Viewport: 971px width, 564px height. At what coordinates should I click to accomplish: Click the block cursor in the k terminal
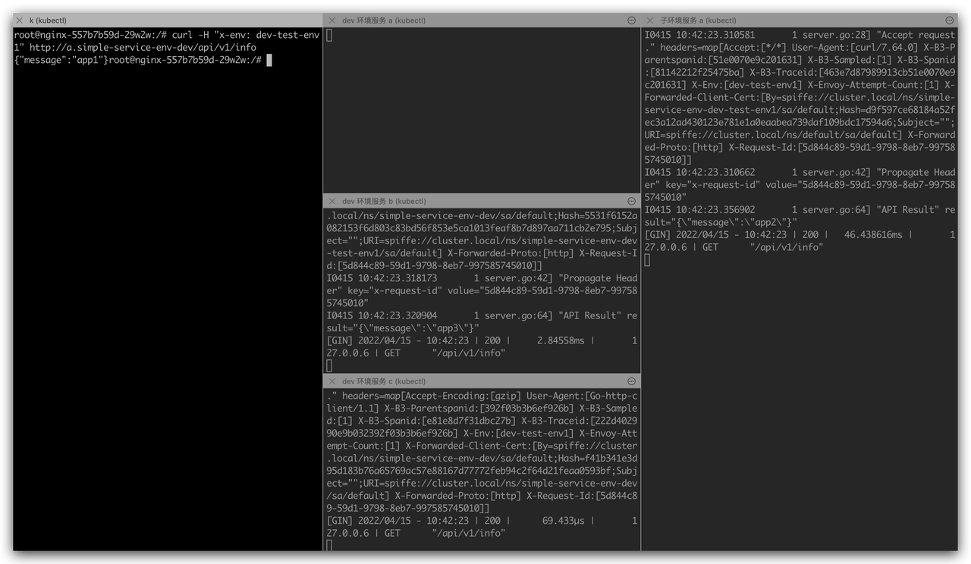269,60
